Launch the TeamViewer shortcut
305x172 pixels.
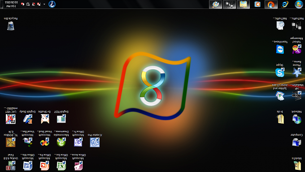(280, 47)
